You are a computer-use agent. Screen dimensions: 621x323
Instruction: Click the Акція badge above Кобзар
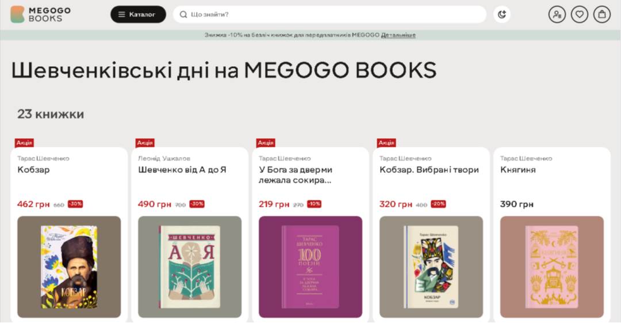tap(24, 143)
